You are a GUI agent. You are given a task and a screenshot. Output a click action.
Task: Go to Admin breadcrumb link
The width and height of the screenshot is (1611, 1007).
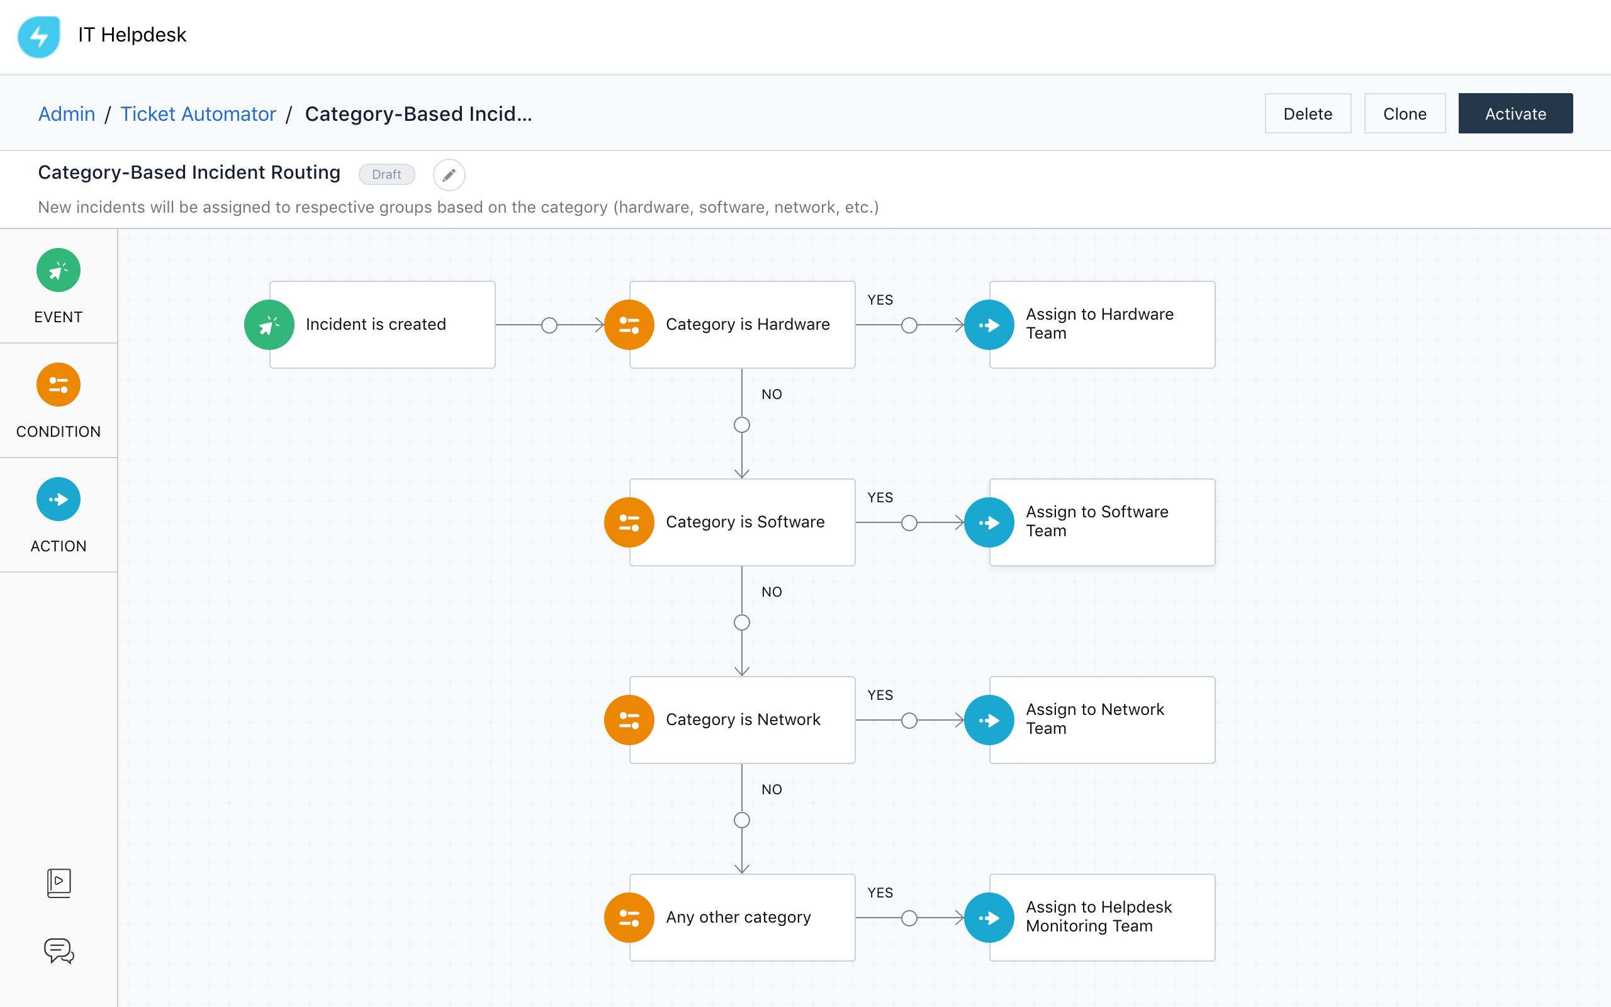(67, 114)
